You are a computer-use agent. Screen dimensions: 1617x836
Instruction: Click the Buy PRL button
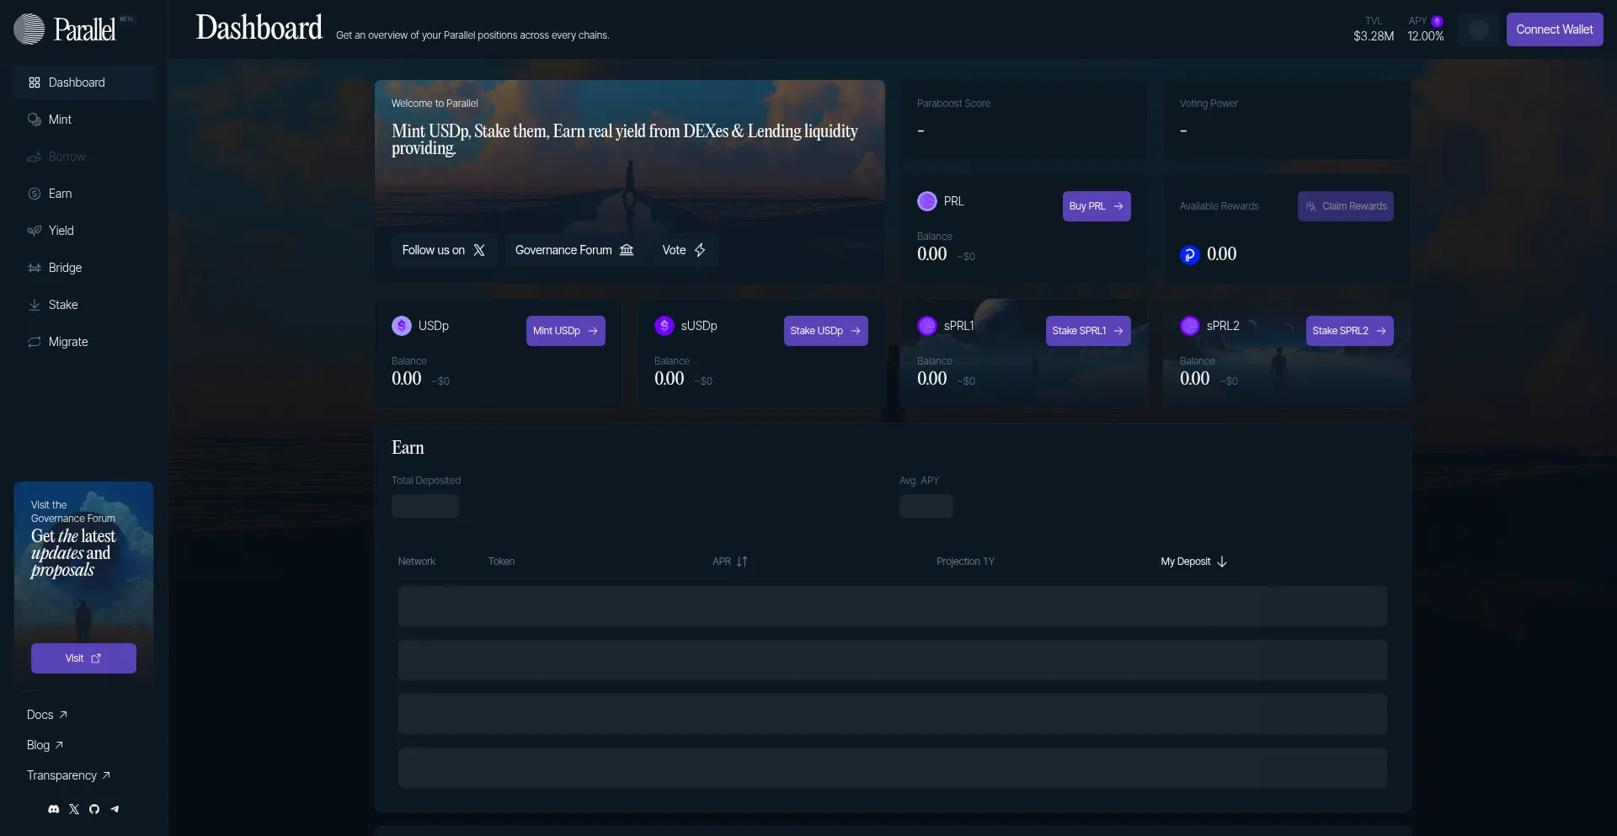coord(1096,206)
